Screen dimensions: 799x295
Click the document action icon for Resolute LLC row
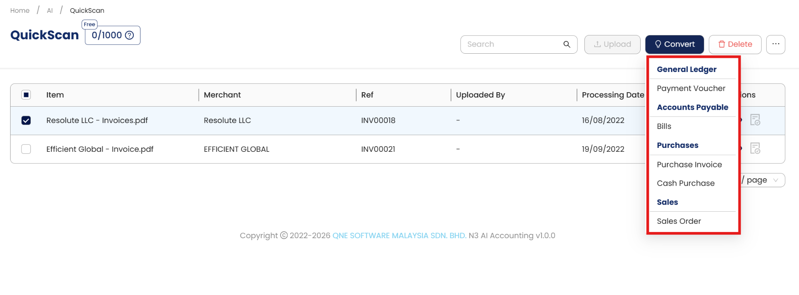[x=755, y=120]
